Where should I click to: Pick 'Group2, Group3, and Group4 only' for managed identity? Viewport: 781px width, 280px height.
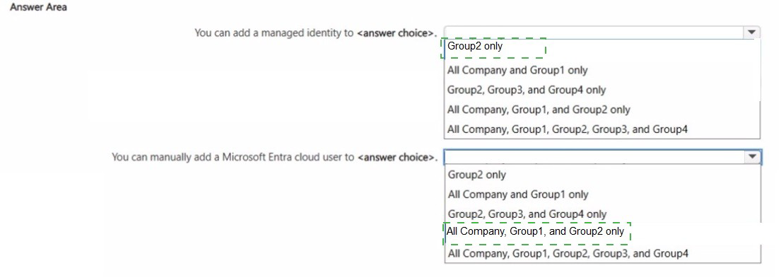527,91
